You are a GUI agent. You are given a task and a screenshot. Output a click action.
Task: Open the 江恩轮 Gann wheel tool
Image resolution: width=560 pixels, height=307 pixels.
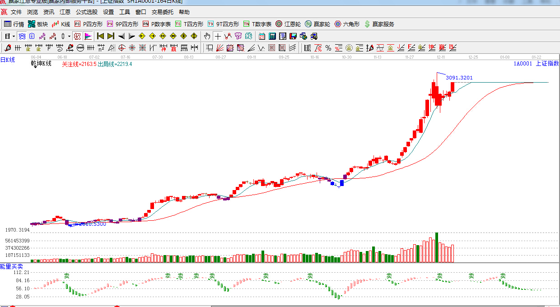click(288, 24)
